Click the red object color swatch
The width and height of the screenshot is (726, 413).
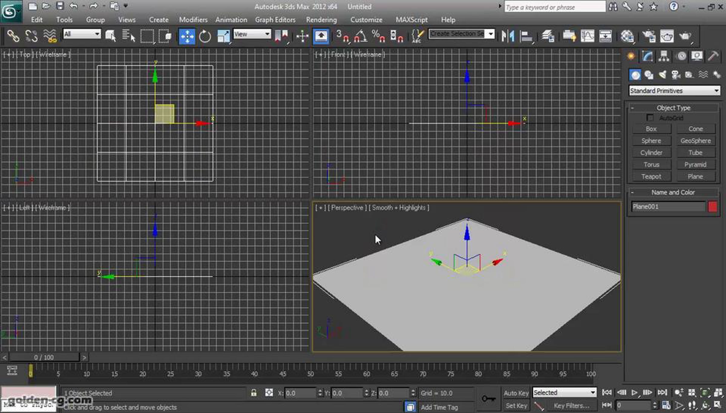[712, 207]
